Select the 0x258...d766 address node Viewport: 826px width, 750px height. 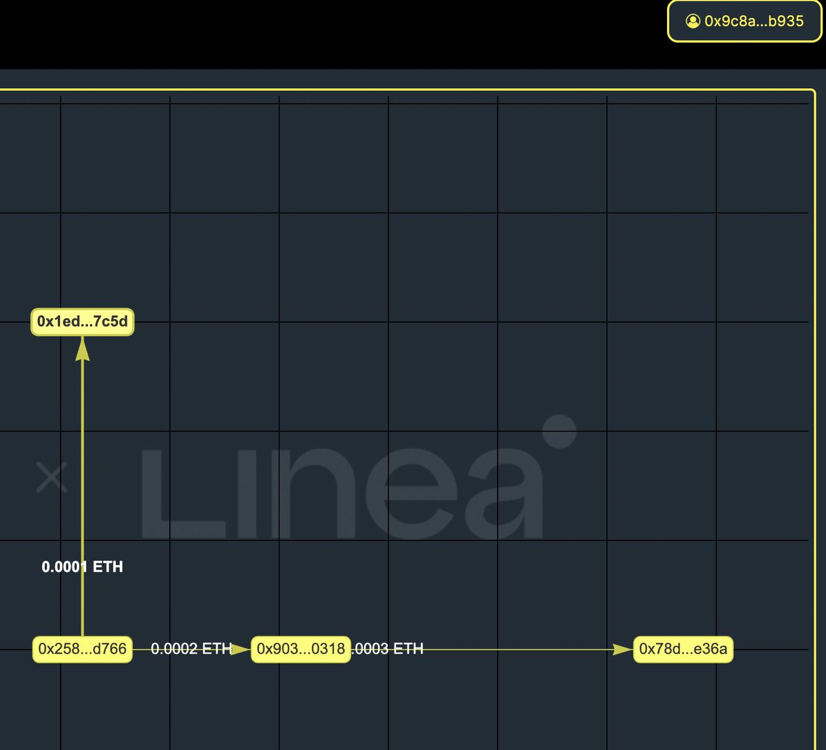83,649
